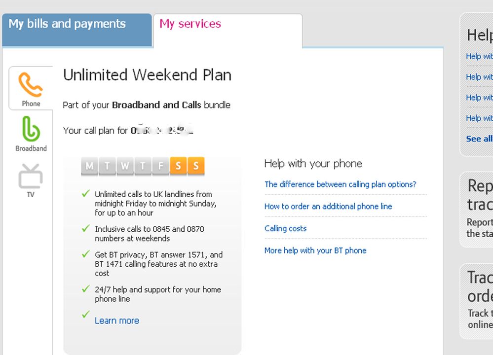Select the Friday day indicator
The height and width of the screenshot is (355, 493).
(x=160, y=166)
